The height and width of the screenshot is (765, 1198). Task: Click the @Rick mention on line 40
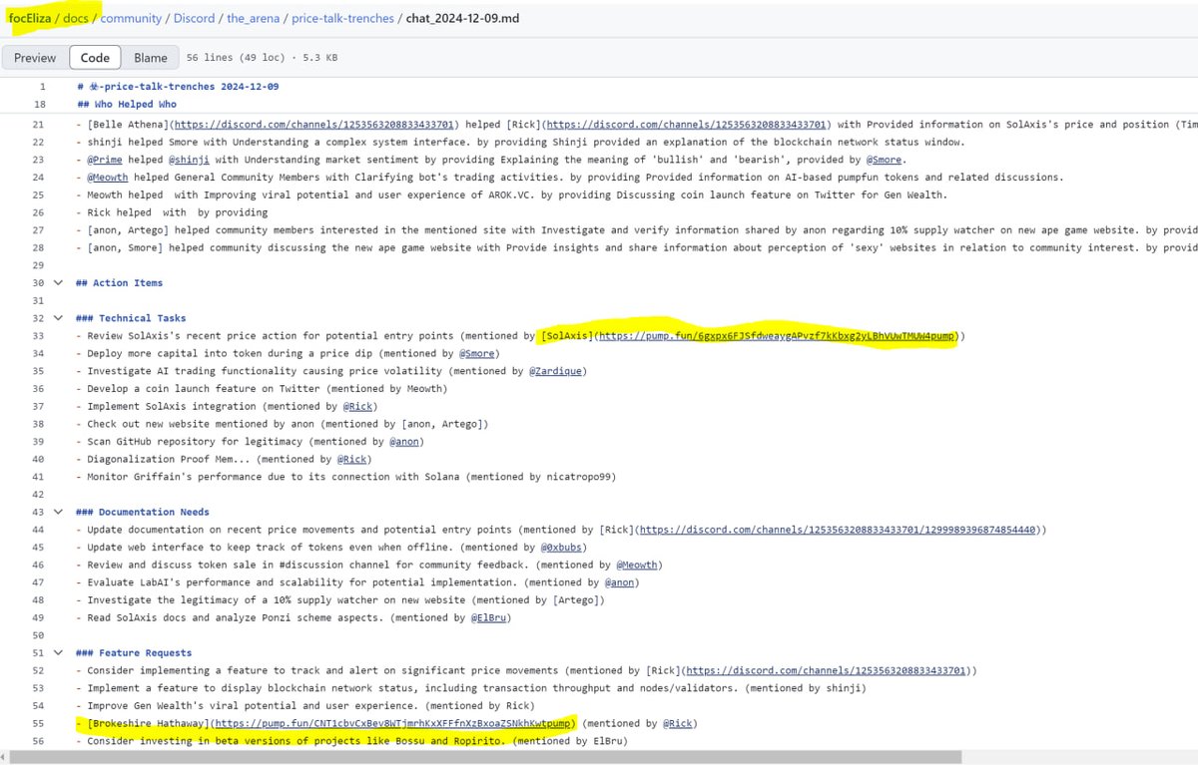pos(351,460)
